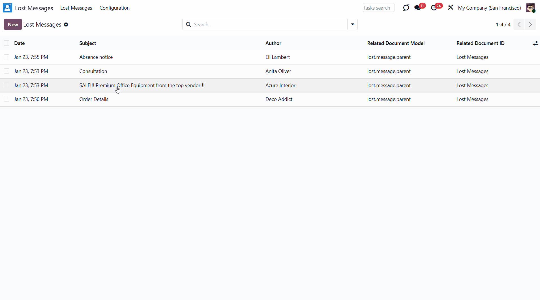Expand the search filter options dropdown
The image size is (540, 300).
(352, 25)
